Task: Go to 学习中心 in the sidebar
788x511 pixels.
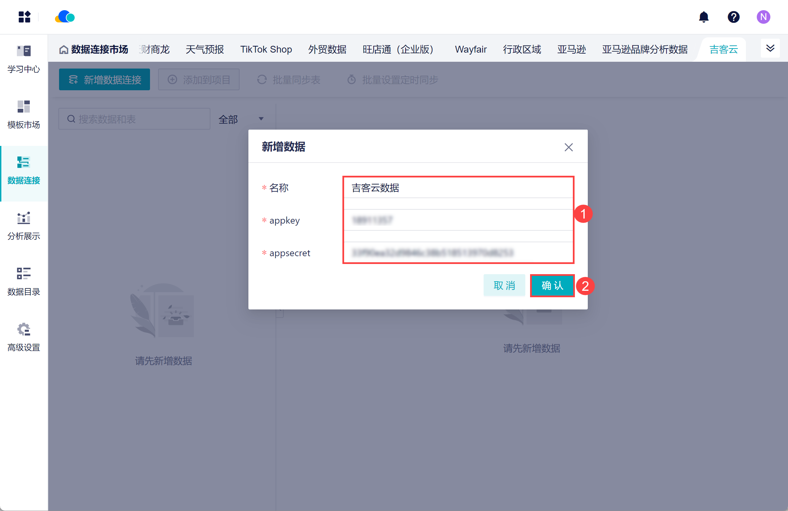Action: point(24,59)
